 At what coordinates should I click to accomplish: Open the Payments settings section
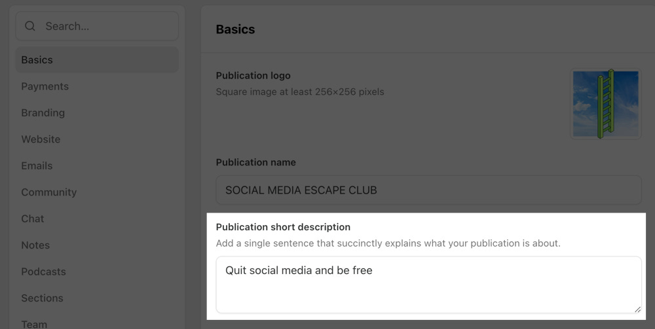(45, 86)
